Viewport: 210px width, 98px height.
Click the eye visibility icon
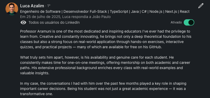[x=23, y=22]
